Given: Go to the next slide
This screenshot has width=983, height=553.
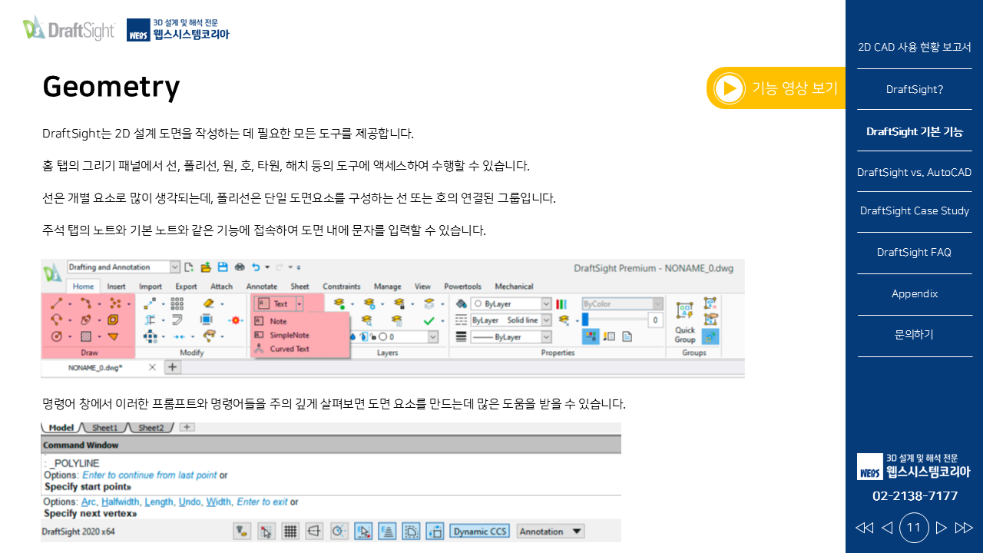Looking at the screenshot, I should point(942,528).
